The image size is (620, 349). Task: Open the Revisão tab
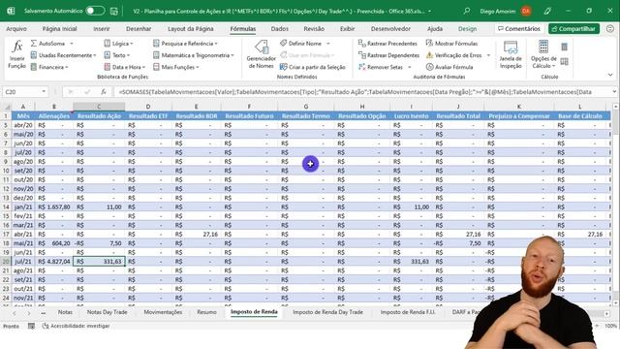pos(314,28)
